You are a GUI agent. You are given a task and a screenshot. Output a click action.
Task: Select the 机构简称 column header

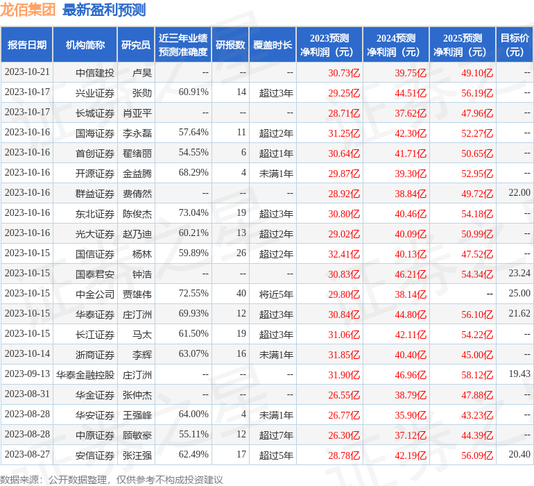pos(85,44)
